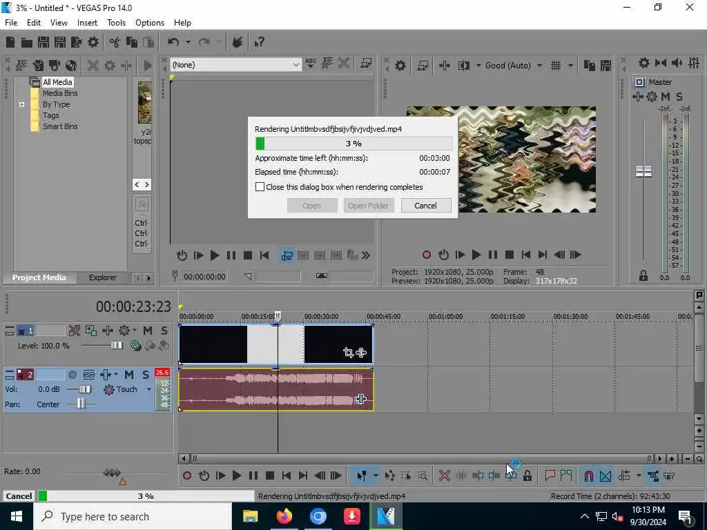Screen dimensions: 707x530
Task: Click the delete X icon in timeline toolbar
Action: (444, 475)
